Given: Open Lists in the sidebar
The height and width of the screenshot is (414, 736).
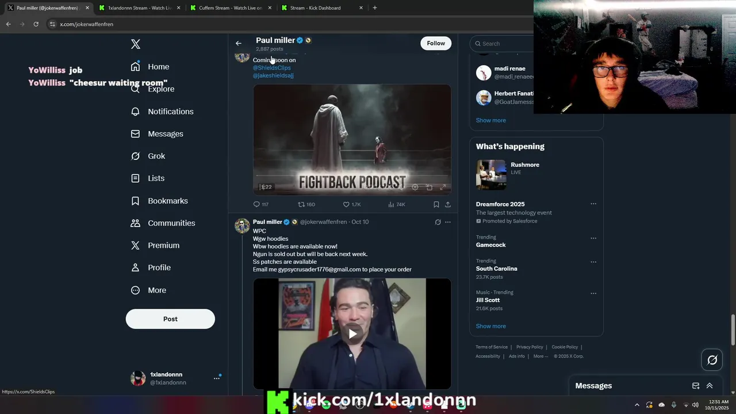Looking at the screenshot, I should pos(148,178).
